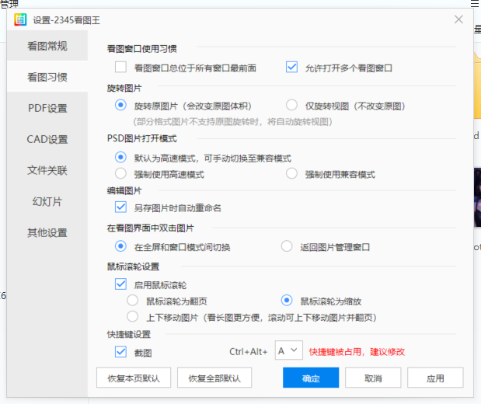Open the 其他设置 tab

click(x=47, y=232)
